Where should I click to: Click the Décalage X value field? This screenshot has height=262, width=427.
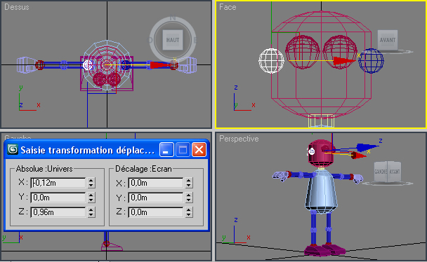(x=156, y=183)
